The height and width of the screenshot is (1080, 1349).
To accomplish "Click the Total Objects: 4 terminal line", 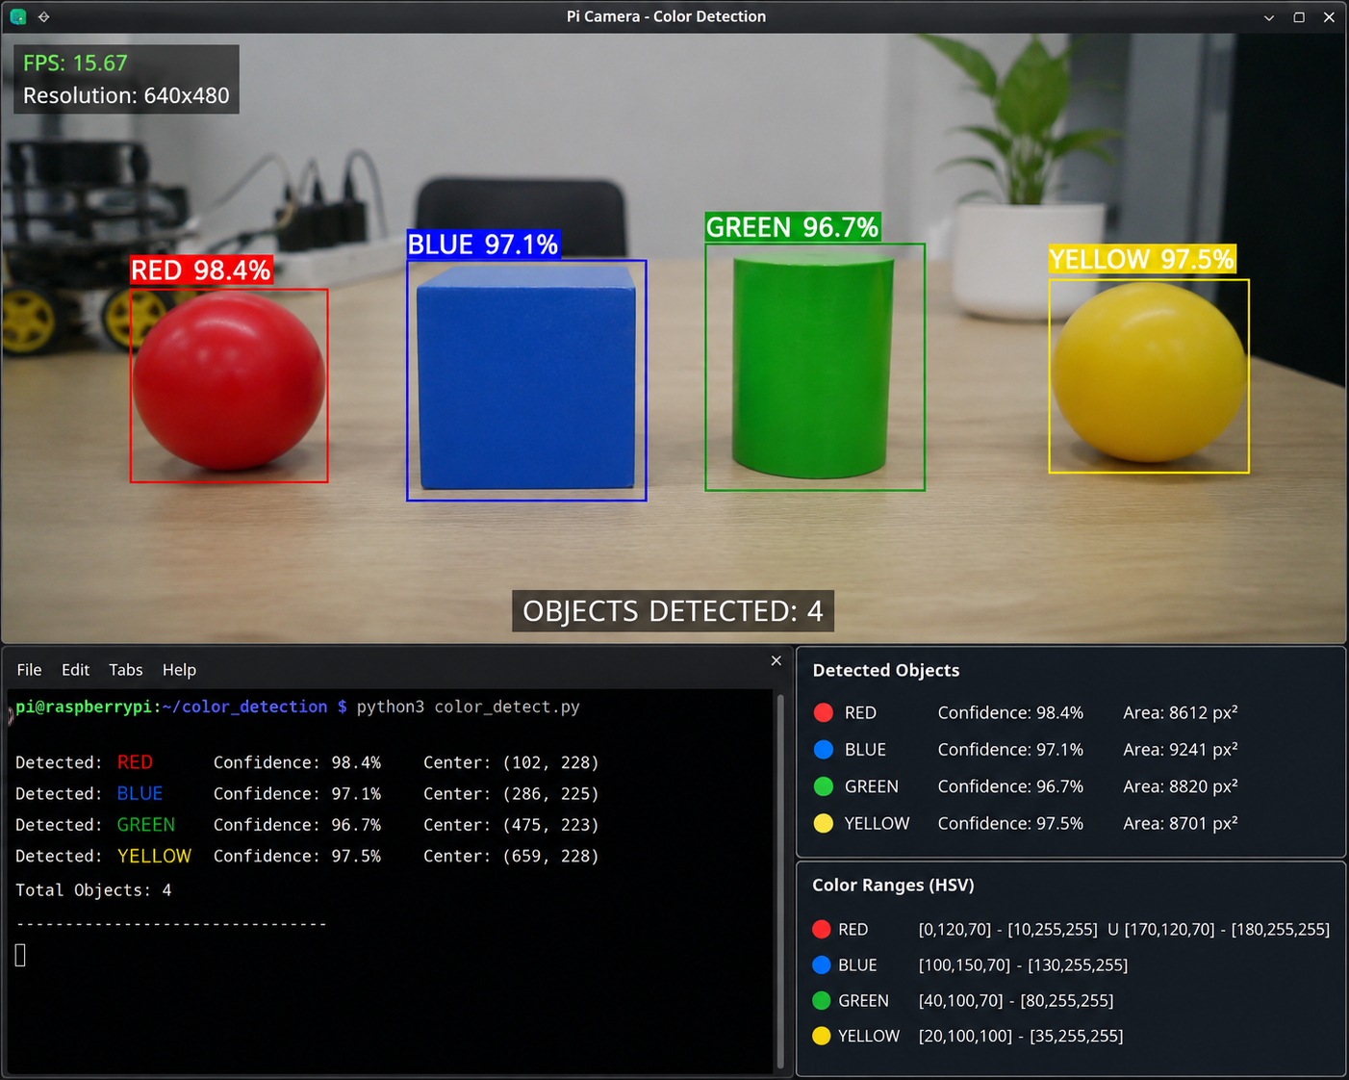I will 93,890.
